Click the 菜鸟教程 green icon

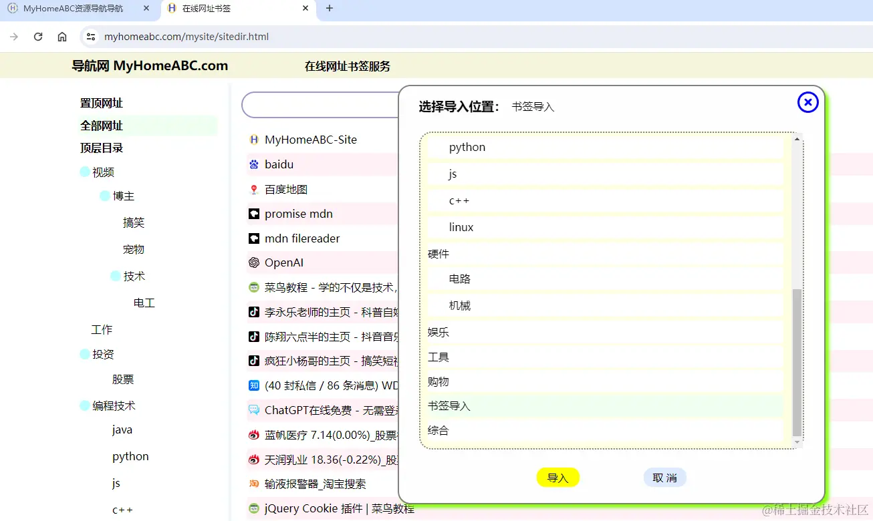[253, 287]
